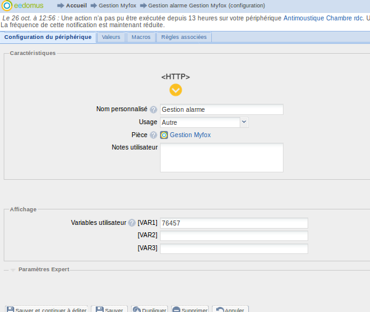Click the eedomus logo icon
The image size is (370, 312).
click(7, 6)
